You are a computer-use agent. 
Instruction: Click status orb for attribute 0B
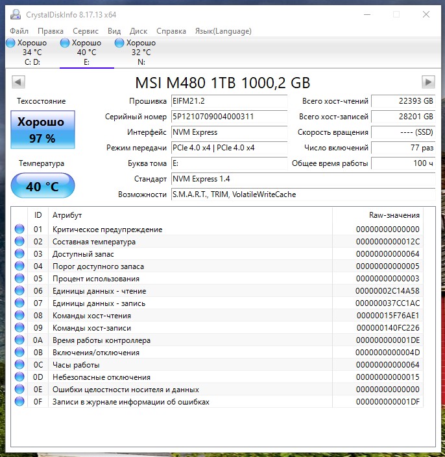pos(19,352)
